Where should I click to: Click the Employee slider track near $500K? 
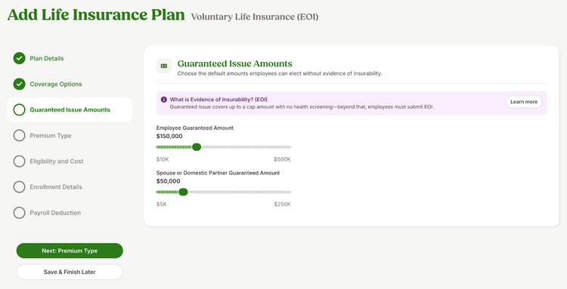point(287,147)
